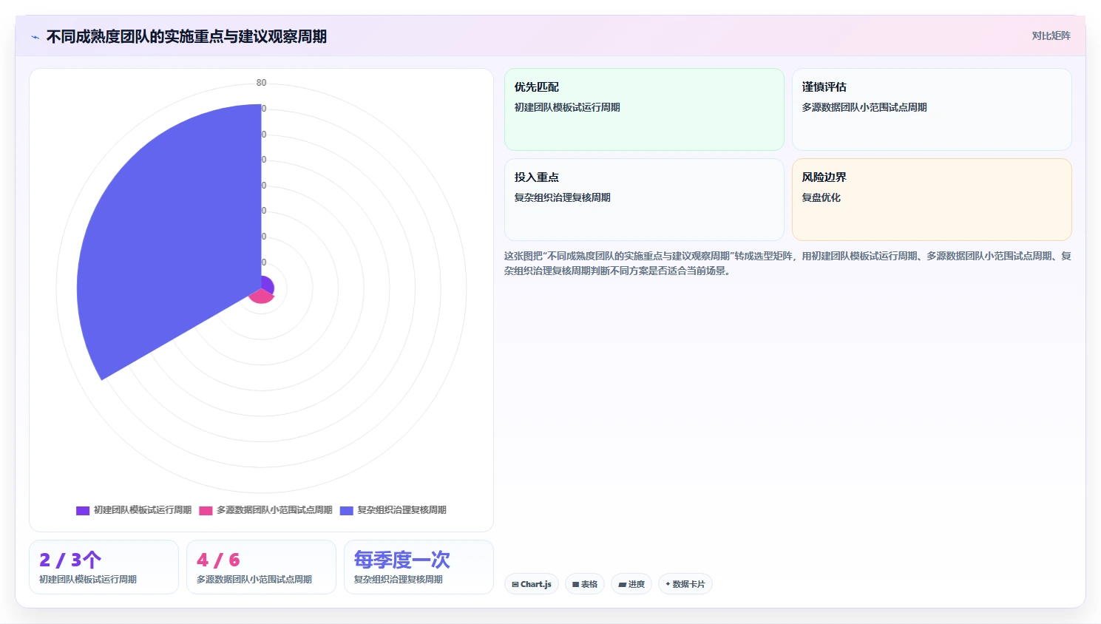This screenshot has height=624, width=1101.
Task: Open the 风险边界 card
Action: coord(932,200)
